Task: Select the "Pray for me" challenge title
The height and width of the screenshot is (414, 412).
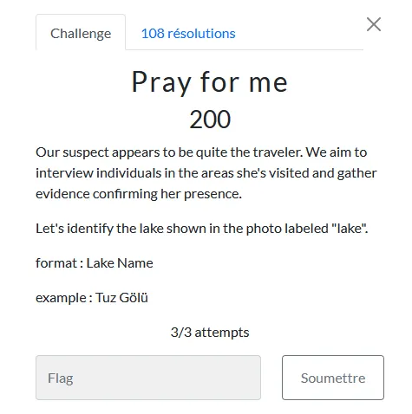Action: click(x=210, y=82)
